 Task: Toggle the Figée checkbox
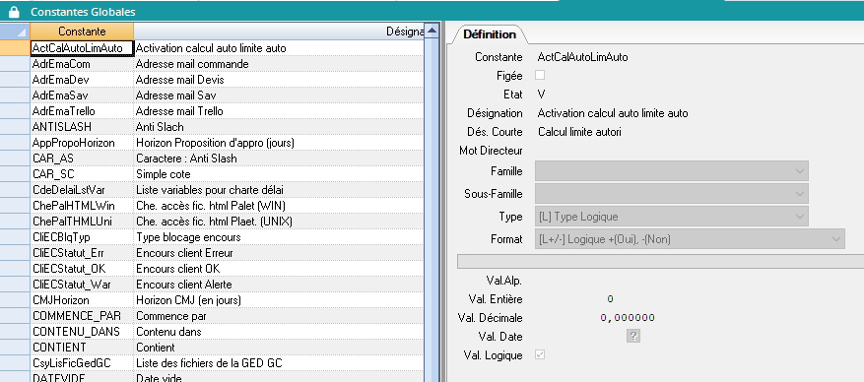[540, 75]
